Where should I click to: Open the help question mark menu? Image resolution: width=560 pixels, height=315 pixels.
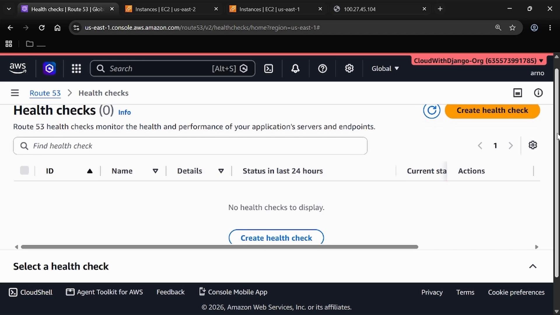(x=322, y=69)
